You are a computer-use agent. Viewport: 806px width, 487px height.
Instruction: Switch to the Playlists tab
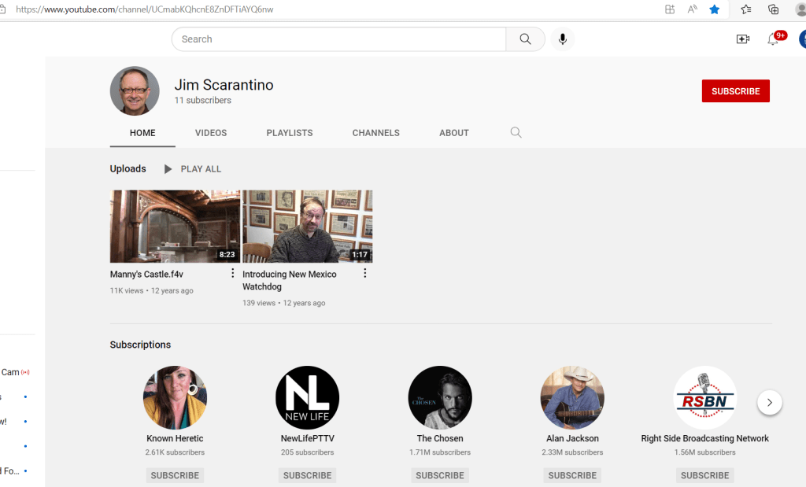pos(290,133)
